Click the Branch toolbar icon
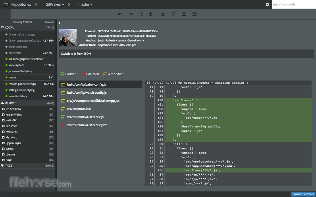The height and width of the screenshot is (197, 316). point(173,14)
